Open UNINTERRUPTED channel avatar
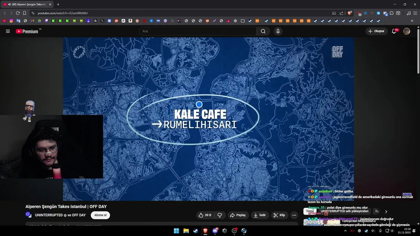Image resolution: width=420 pixels, height=236 pixels. [29, 215]
